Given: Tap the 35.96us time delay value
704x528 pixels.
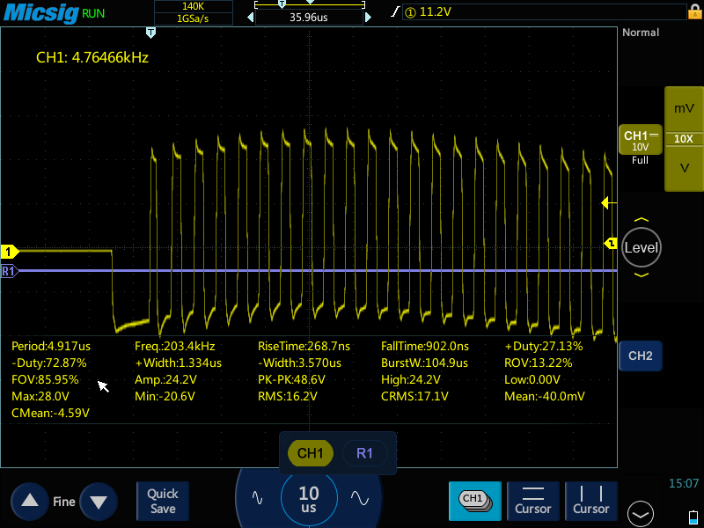Looking at the screenshot, I should pyautogui.click(x=309, y=18).
